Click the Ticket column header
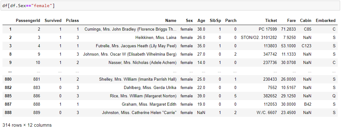 [x=271, y=21]
